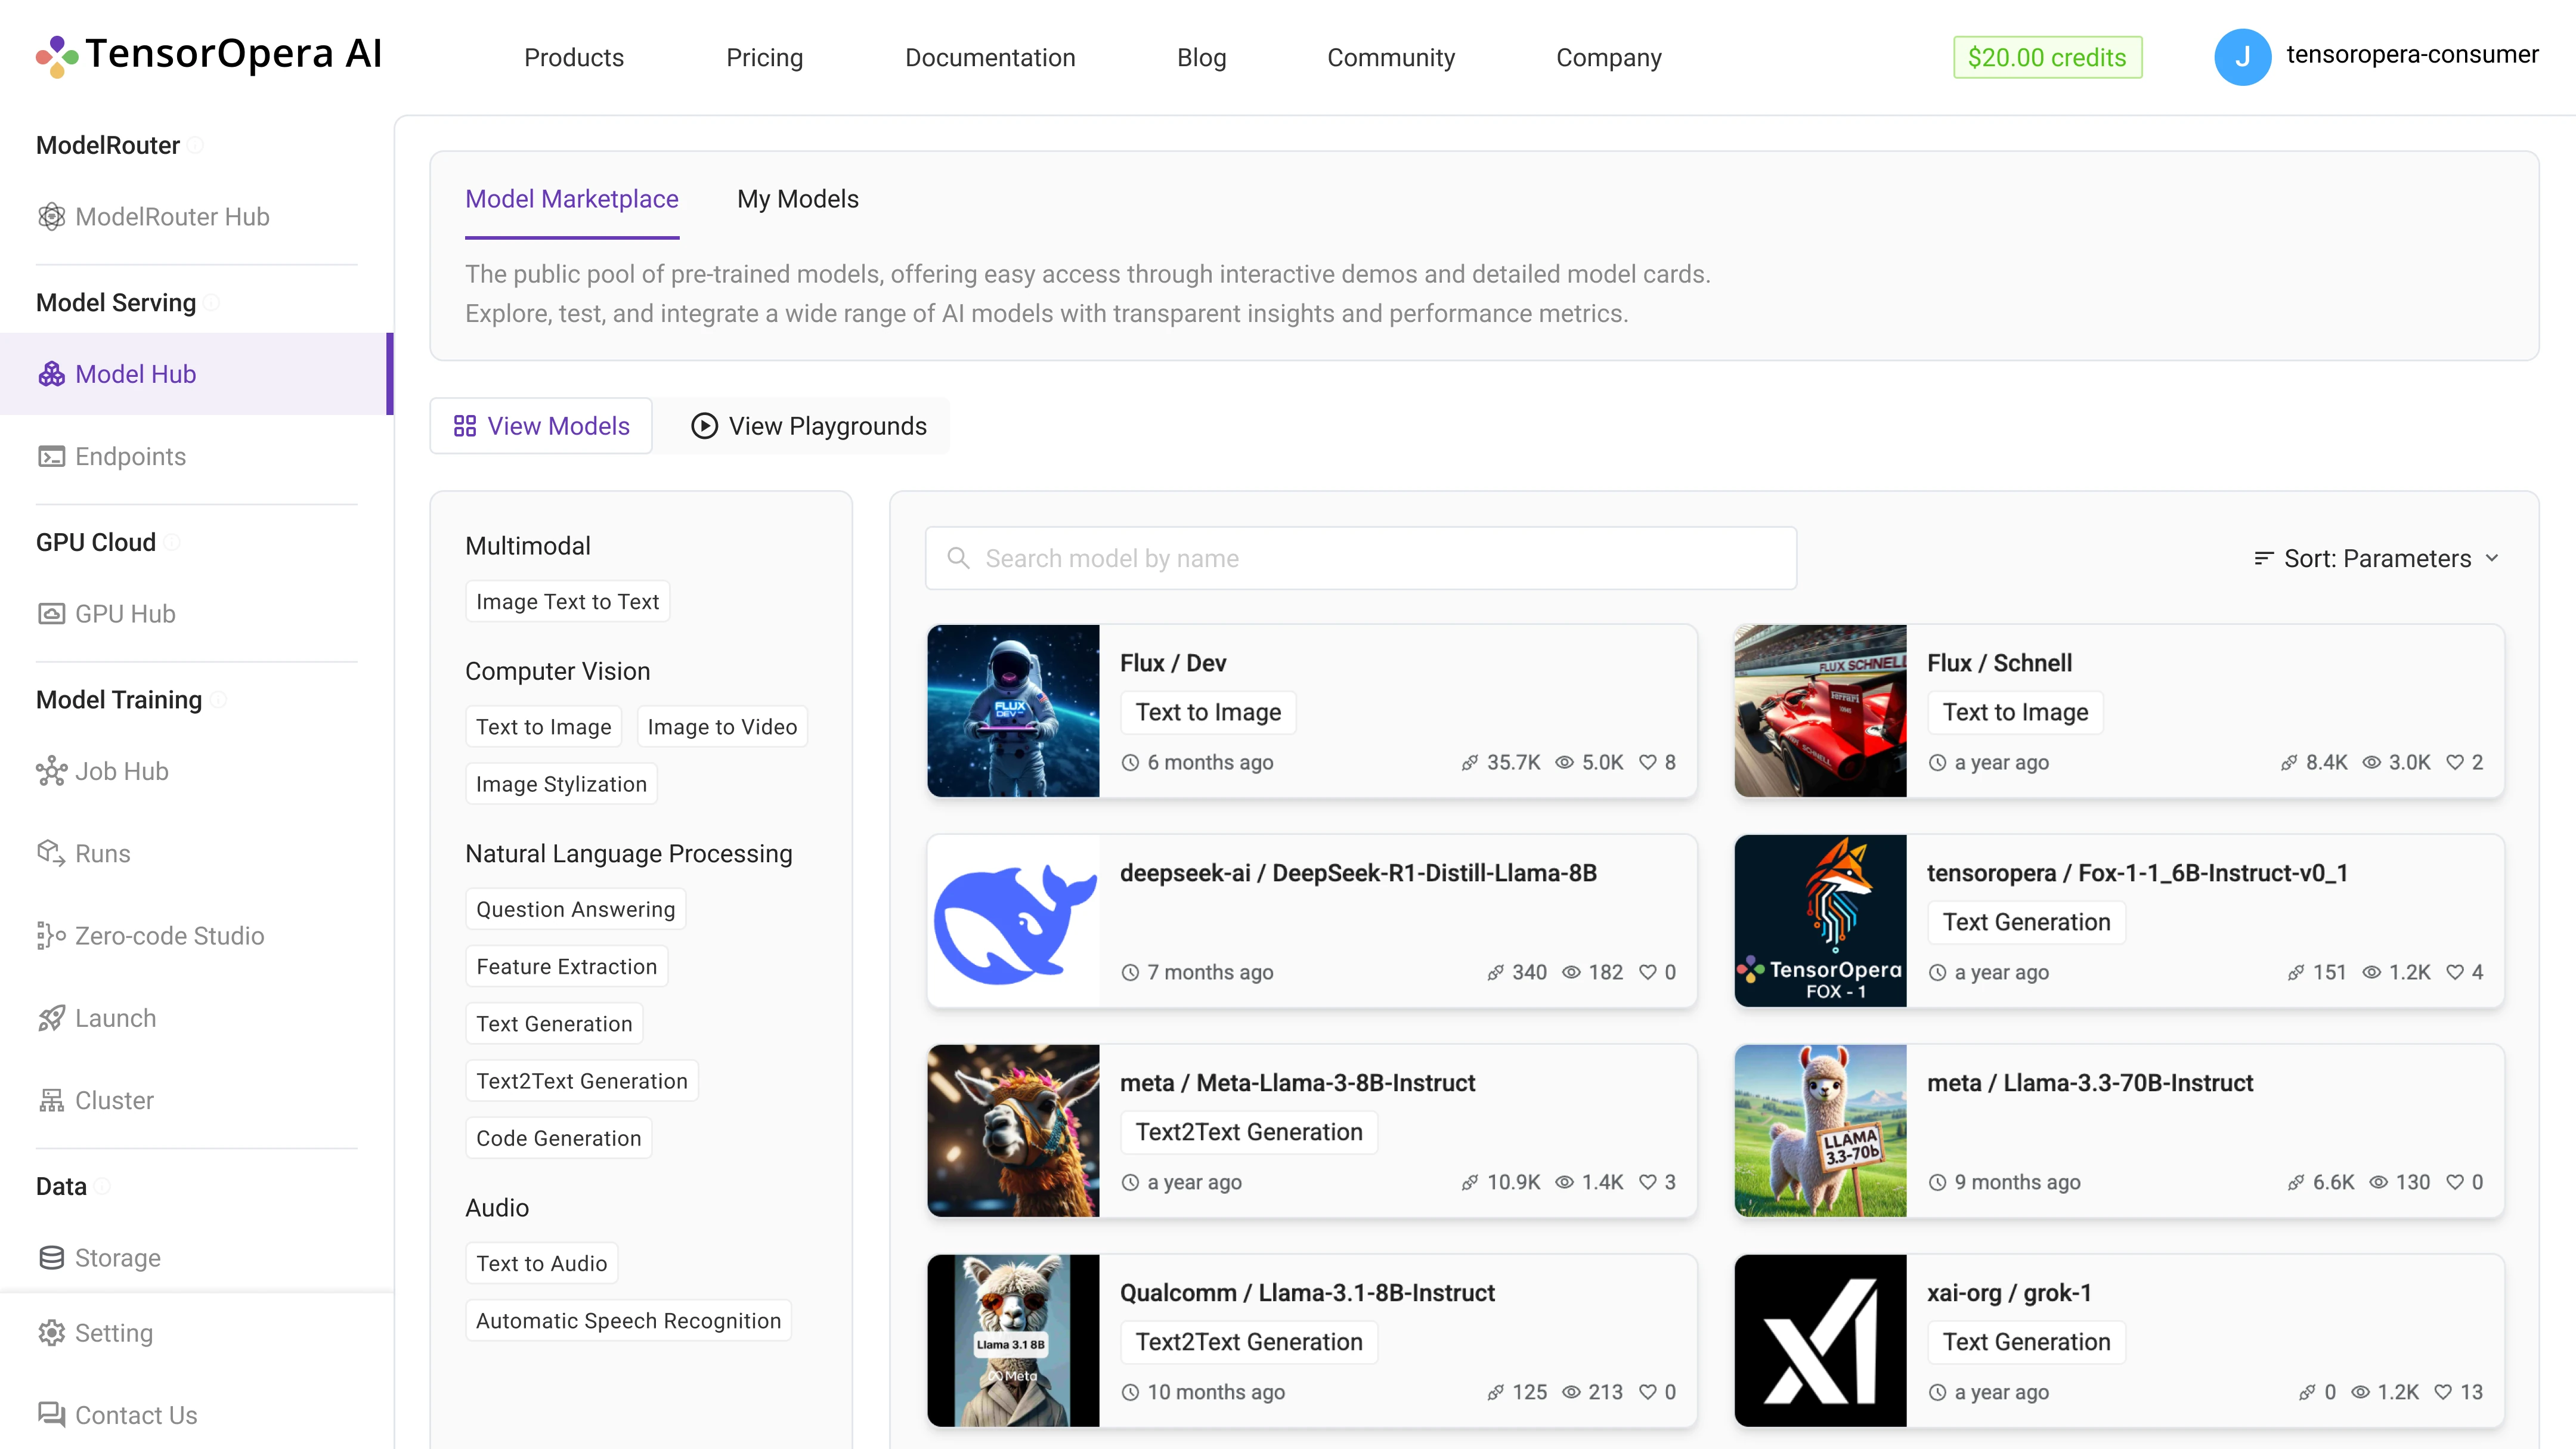Click the tensoropera-consumer avatar
This screenshot has width=2576, height=1449.
tap(2243, 57)
